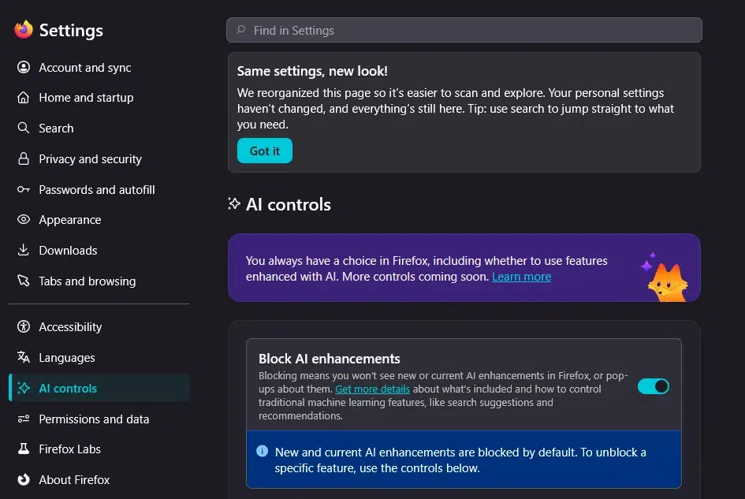Click the Block AI enhancements title
Image resolution: width=745 pixels, height=499 pixels.
point(330,359)
